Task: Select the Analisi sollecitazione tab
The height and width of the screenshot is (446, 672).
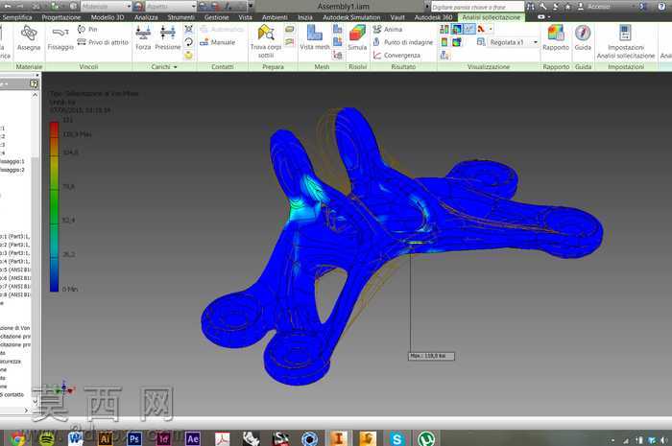Action: point(491,17)
